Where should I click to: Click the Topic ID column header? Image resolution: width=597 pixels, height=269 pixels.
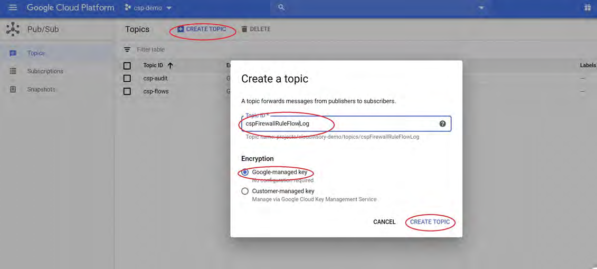153,65
